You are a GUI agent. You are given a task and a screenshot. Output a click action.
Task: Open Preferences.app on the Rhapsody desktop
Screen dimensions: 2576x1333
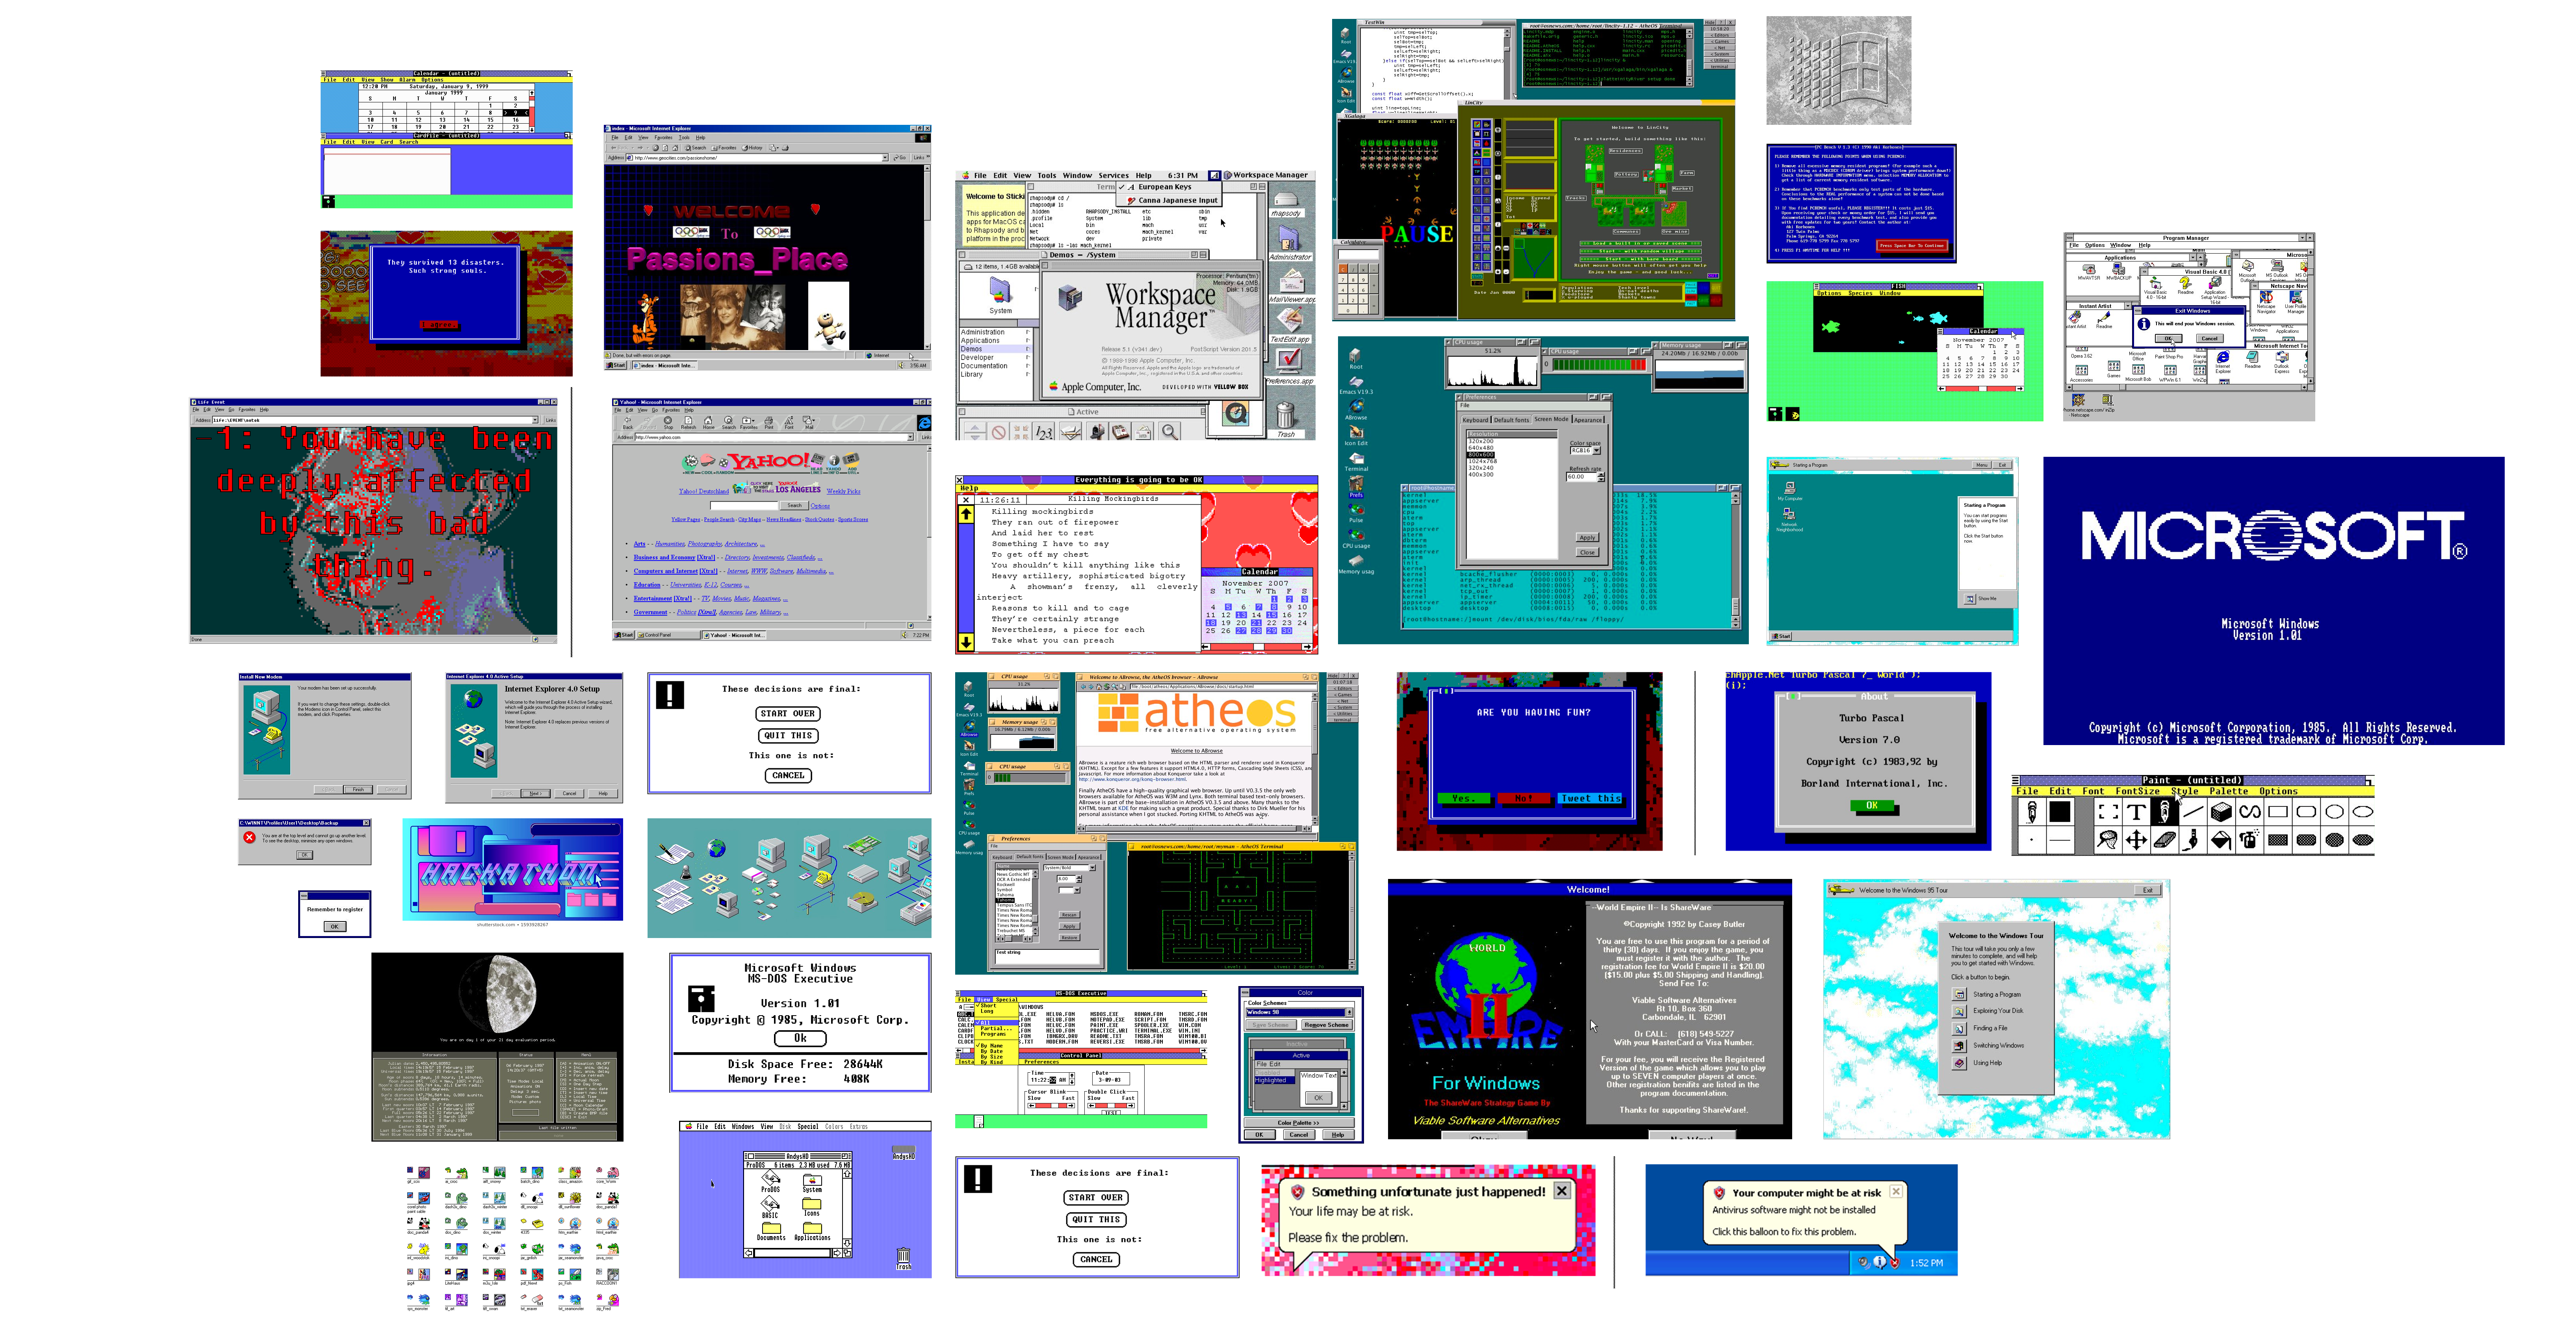click(1290, 366)
